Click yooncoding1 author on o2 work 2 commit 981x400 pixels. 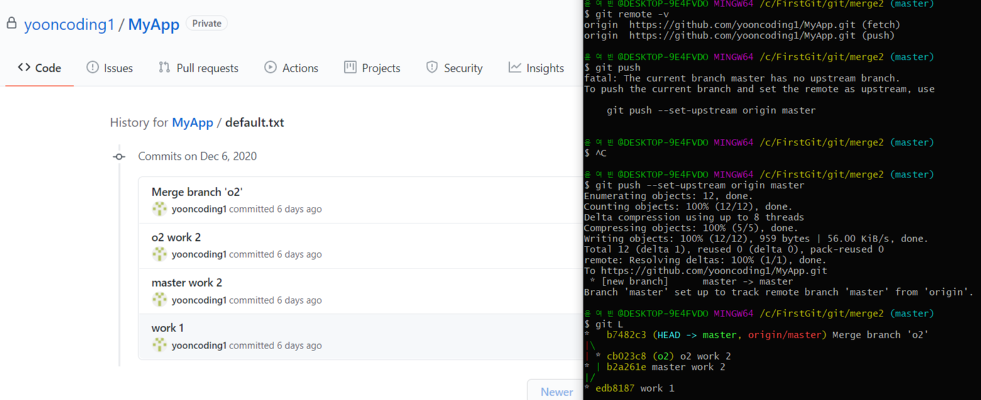pos(199,254)
